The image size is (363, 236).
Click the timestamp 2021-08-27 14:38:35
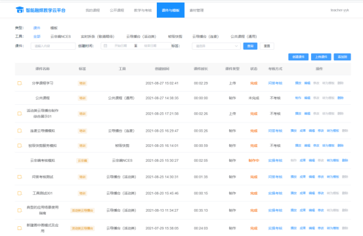click(162, 98)
